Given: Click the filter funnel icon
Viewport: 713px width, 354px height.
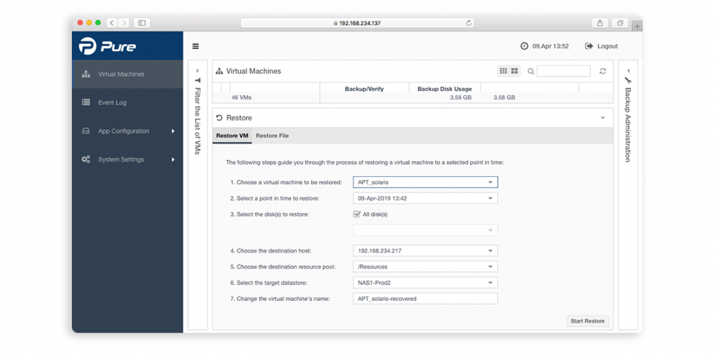Looking at the screenshot, I should tap(197, 80).
